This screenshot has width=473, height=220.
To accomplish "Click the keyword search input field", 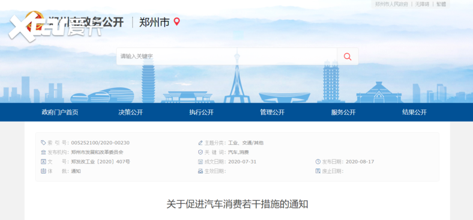I will pyautogui.click(x=226, y=57).
